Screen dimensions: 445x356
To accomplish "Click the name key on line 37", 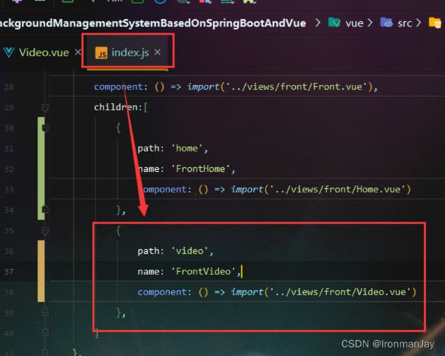I will click(x=148, y=271).
